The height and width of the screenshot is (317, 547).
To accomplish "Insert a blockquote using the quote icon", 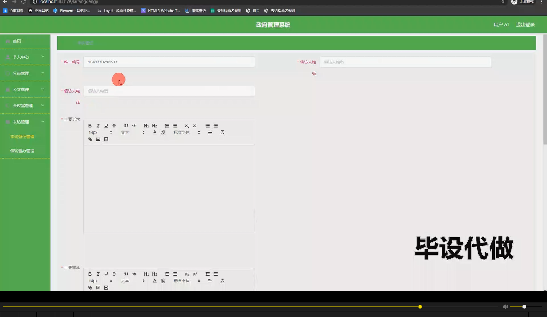I will tap(126, 125).
